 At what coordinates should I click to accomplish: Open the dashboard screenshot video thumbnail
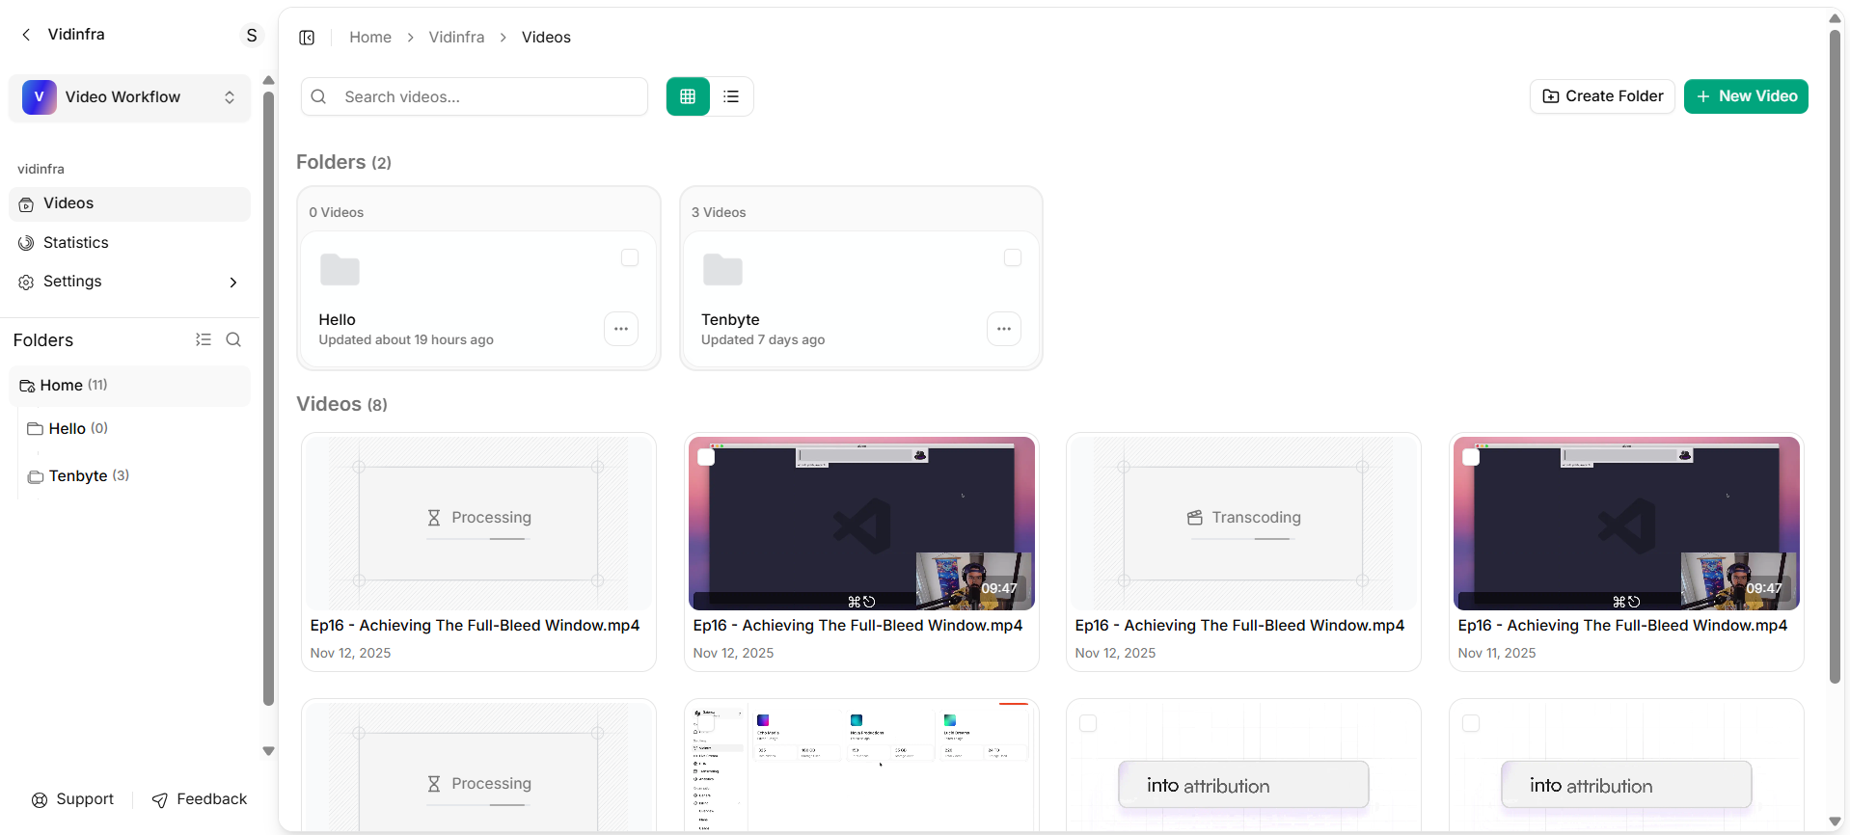pos(861,767)
